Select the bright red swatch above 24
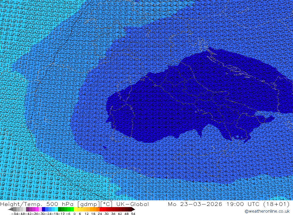This screenshot has width=293, height=215. point(101,209)
